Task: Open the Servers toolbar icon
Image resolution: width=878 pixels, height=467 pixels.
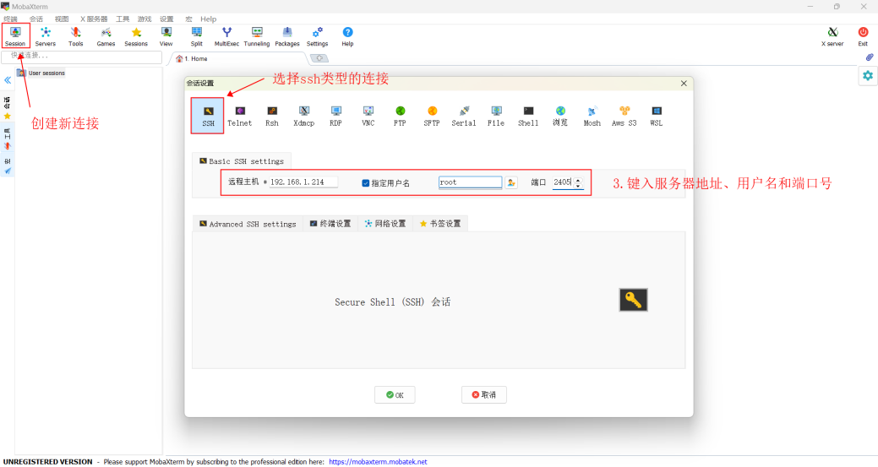Action: (x=46, y=36)
